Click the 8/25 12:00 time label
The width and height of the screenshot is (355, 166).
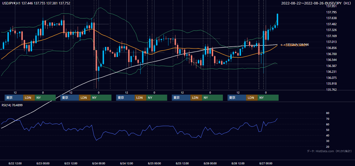click(x=182, y=164)
